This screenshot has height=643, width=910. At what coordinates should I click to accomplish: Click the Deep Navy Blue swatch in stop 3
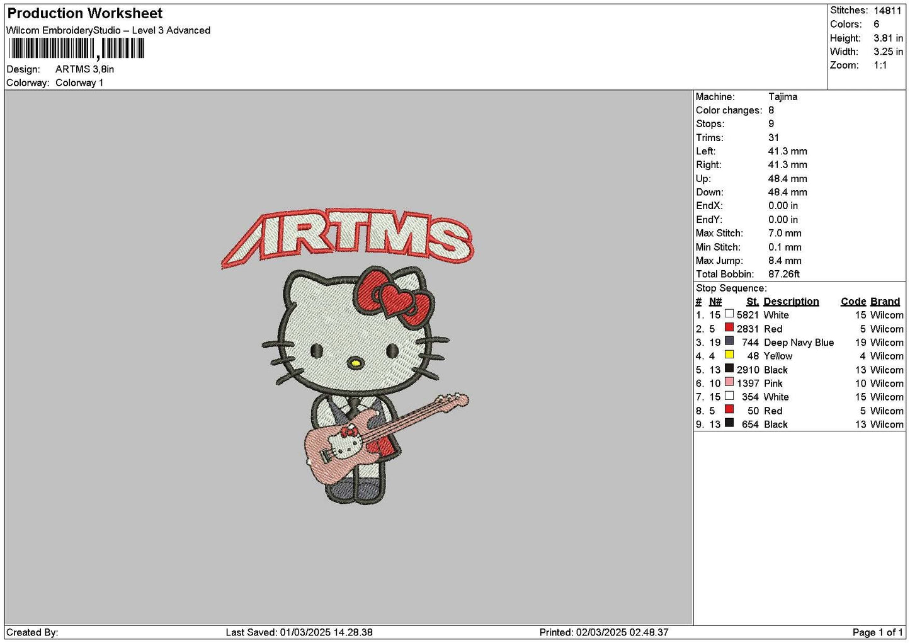tap(729, 341)
